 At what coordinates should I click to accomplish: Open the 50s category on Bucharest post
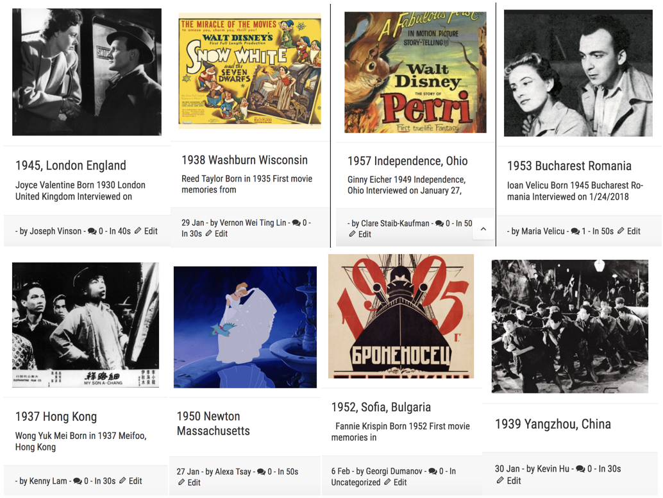pyautogui.click(x=607, y=231)
